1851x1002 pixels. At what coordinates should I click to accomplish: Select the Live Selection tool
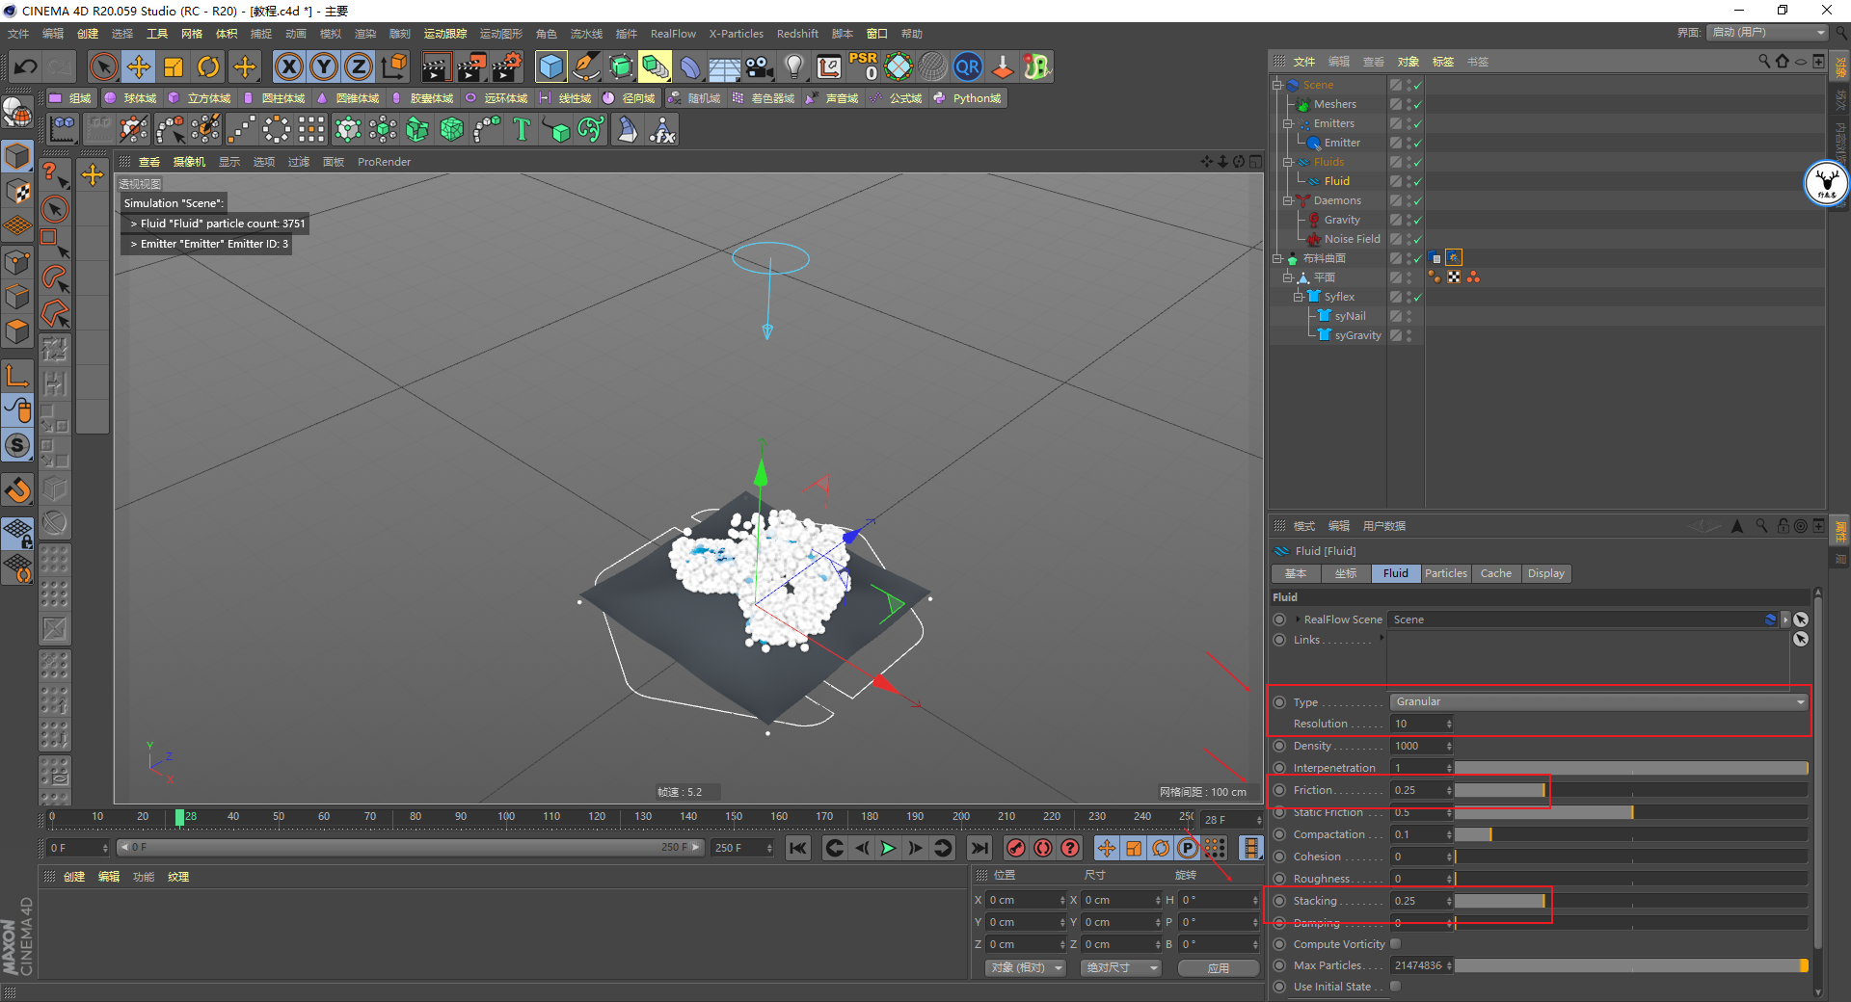pos(103,66)
